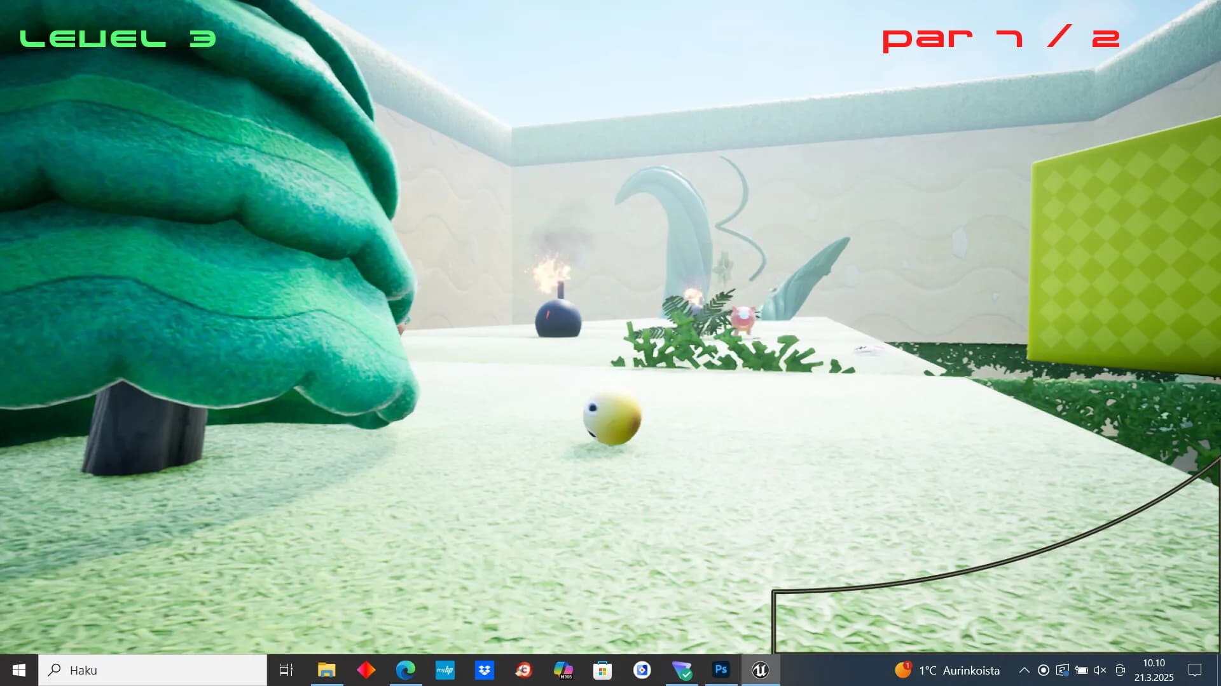1221x686 pixels.
Task: Click the black bomb with lit fuse
Action: click(x=558, y=318)
